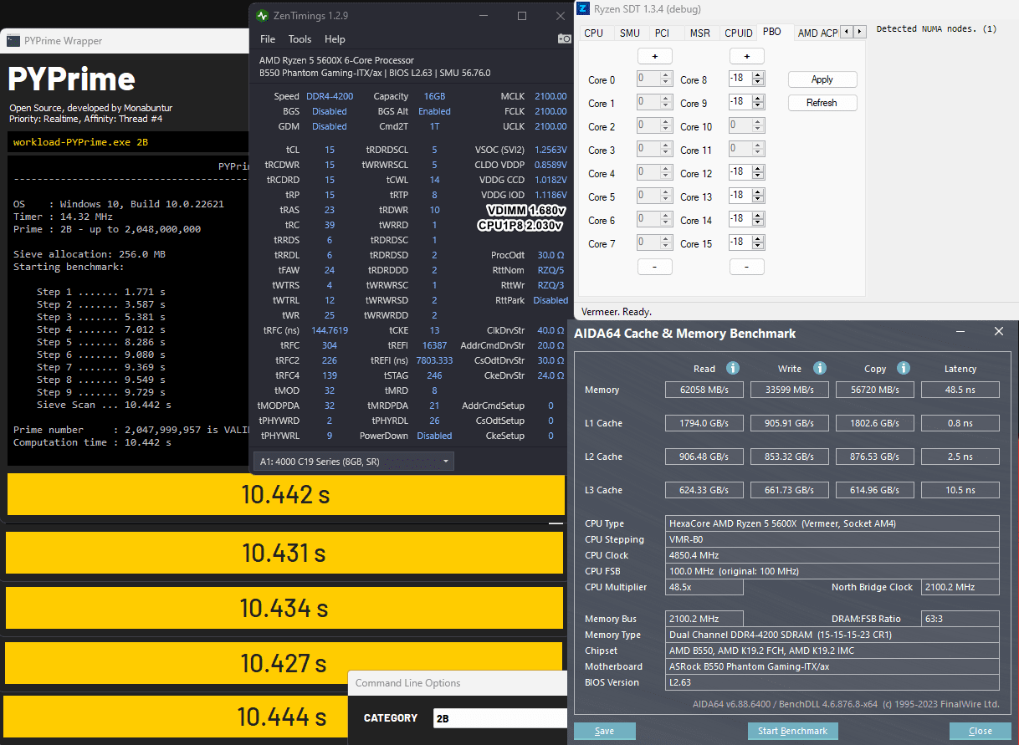
Task: Click the Memory Read value 62058 MB/s
Action: pos(704,390)
